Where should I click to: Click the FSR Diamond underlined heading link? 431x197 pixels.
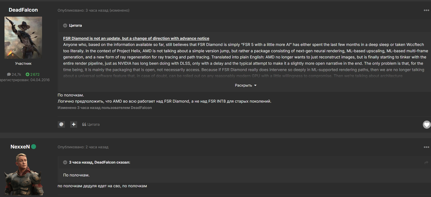136,38
